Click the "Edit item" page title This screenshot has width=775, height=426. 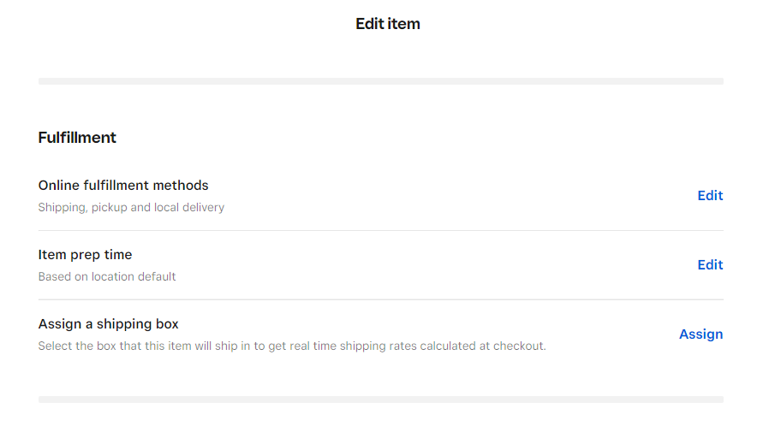[388, 24]
